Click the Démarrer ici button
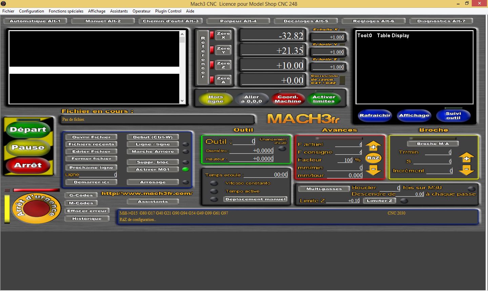The height and width of the screenshot is (291, 488). [x=91, y=182]
